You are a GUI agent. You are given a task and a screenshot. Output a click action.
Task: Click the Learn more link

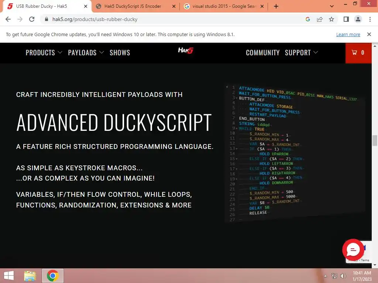[348, 34]
